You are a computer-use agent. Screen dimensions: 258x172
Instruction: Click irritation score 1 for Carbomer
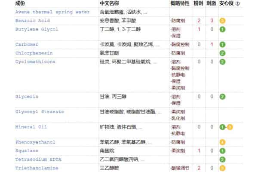(212, 45)
